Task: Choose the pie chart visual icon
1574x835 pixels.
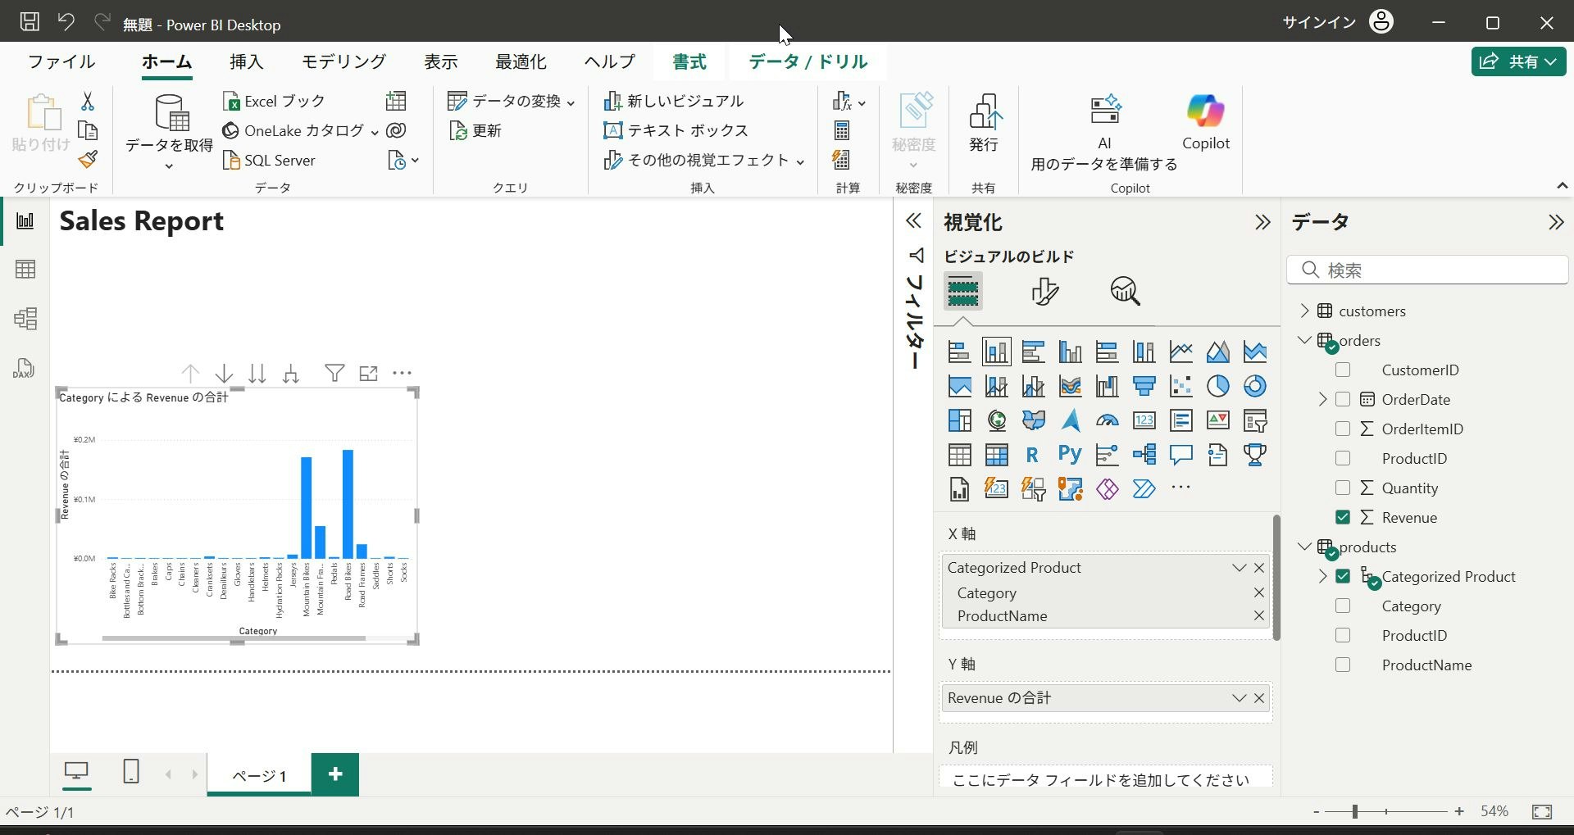Action: coord(1217,386)
